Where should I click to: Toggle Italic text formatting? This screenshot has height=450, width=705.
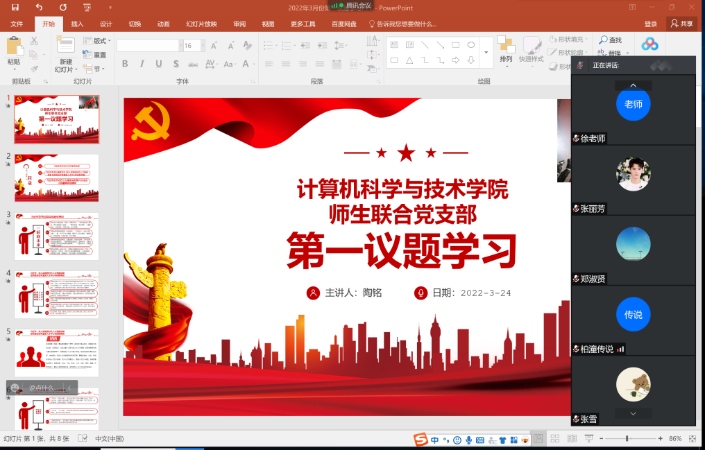142,64
